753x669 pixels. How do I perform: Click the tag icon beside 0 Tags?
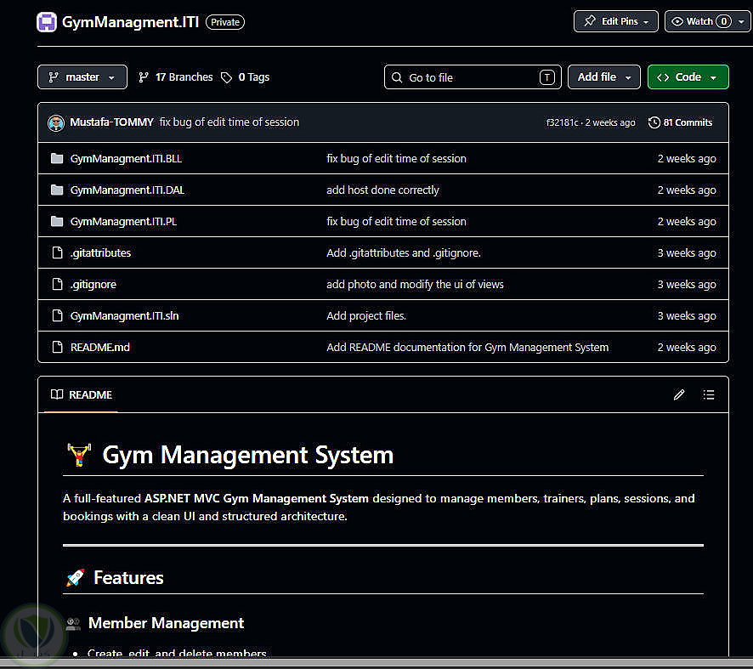pos(226,77)
